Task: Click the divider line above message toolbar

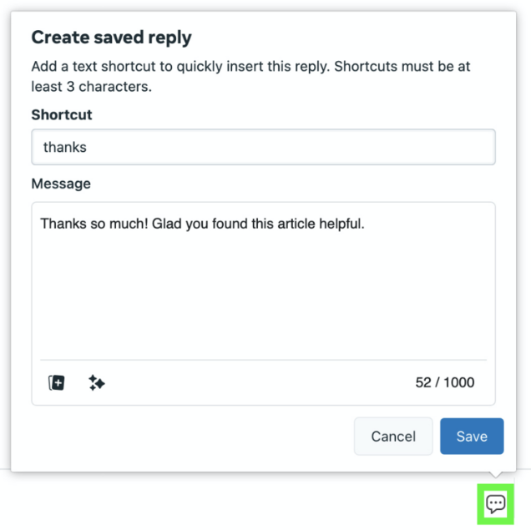Action: coord(263,361)
